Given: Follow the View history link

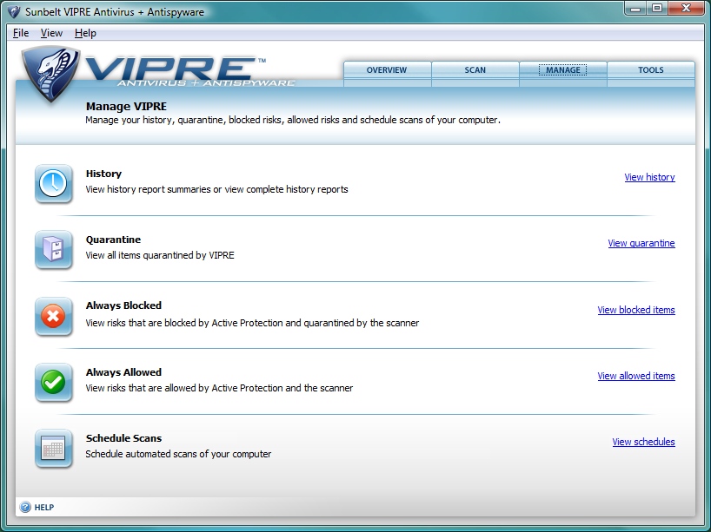Looking at the screenshot, I should point(649,177).
